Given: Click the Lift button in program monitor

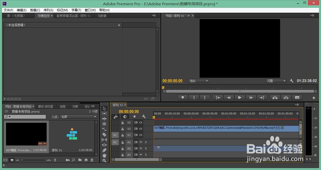Looking at the screenshot, I should (275, 98).
